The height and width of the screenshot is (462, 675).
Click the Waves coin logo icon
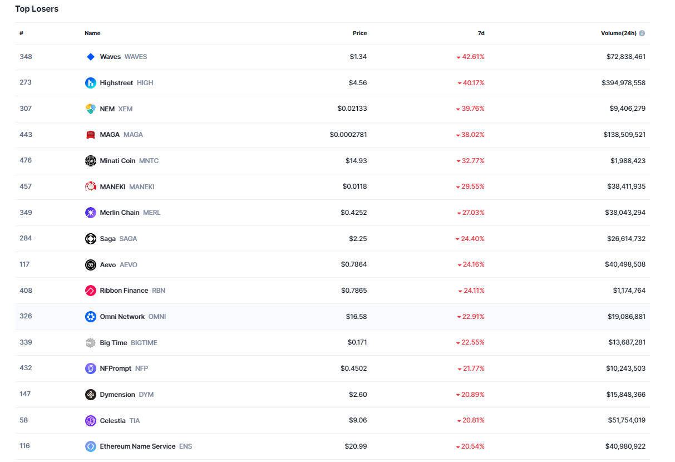tap(91, 57)
